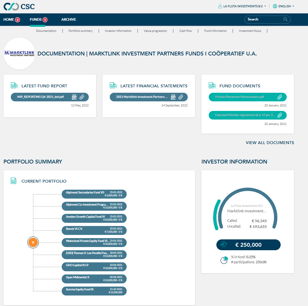Image resolution: width=308 pixels, height=306 pixels.
Task: Jump to Portfolio summary section
Action: 80,31
